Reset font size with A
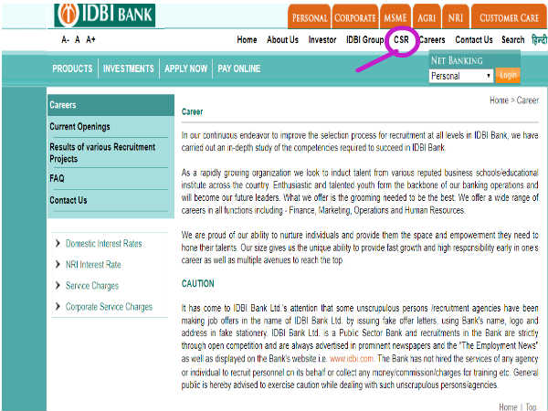Screen dimensions: 548x411 pyautogui.click(x=78, y=39)
